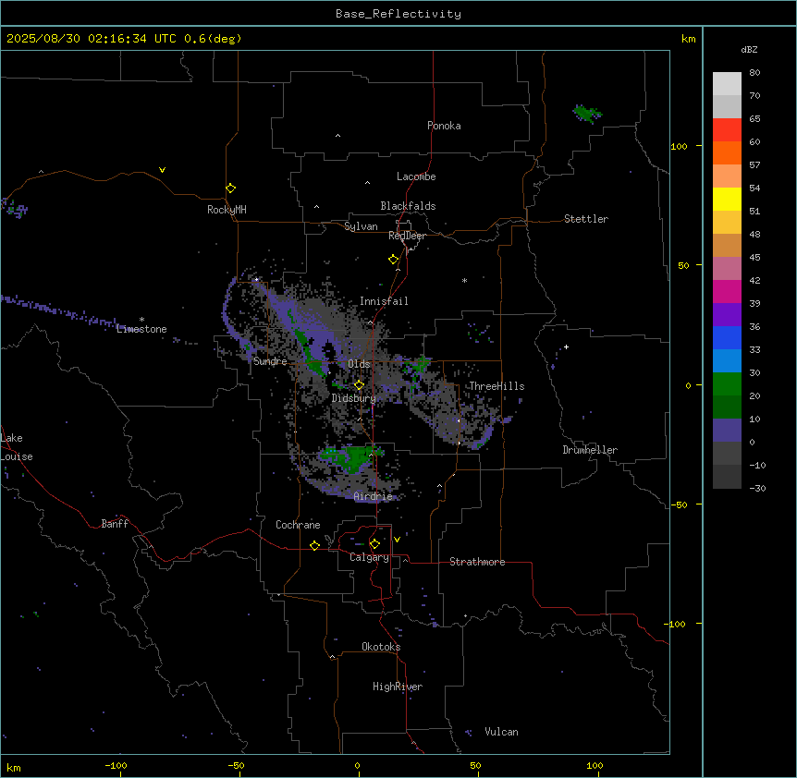Select the Blackfalds city label
This screenshot has height=778, width=797.
click(408, 206)
